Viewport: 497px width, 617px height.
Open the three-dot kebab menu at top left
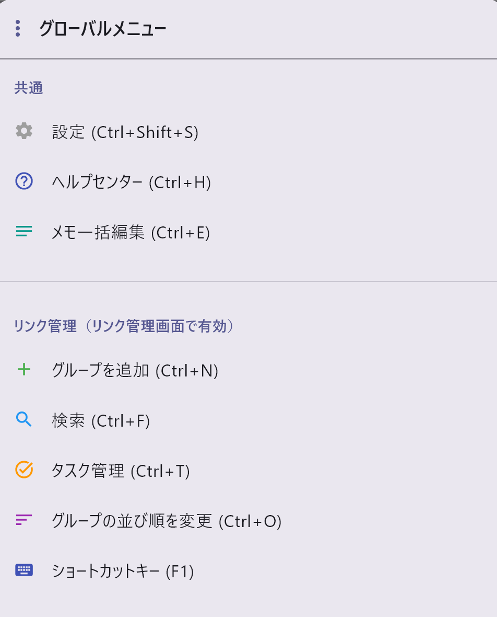[17, 29]
